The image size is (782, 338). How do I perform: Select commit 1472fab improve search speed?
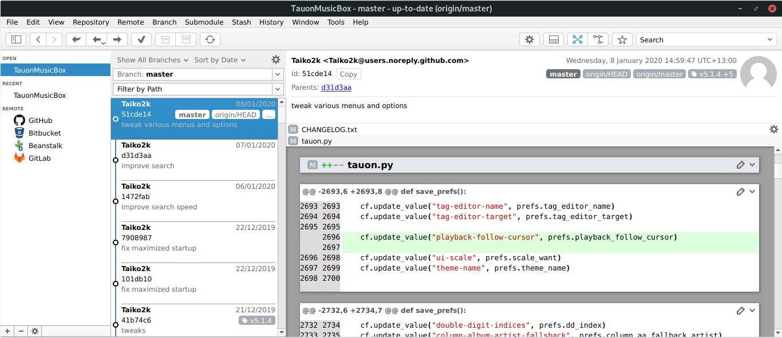point(194,201)
